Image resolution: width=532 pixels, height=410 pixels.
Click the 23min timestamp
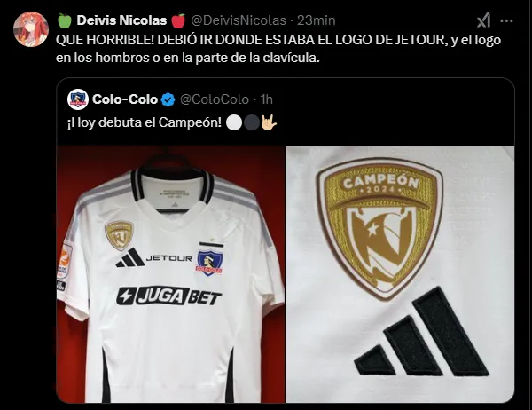317,20
